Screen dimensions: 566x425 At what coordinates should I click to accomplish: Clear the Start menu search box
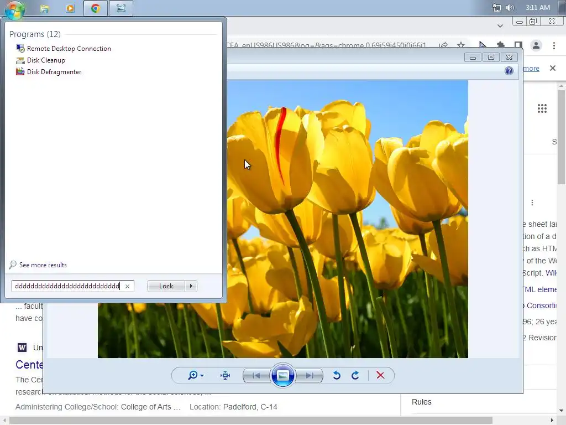pos(127,286)
